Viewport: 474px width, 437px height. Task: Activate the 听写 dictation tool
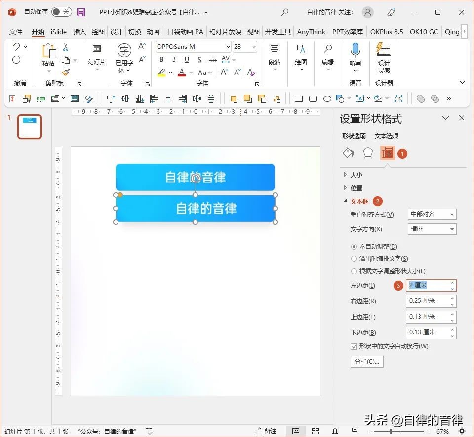[x=355, y=56]
